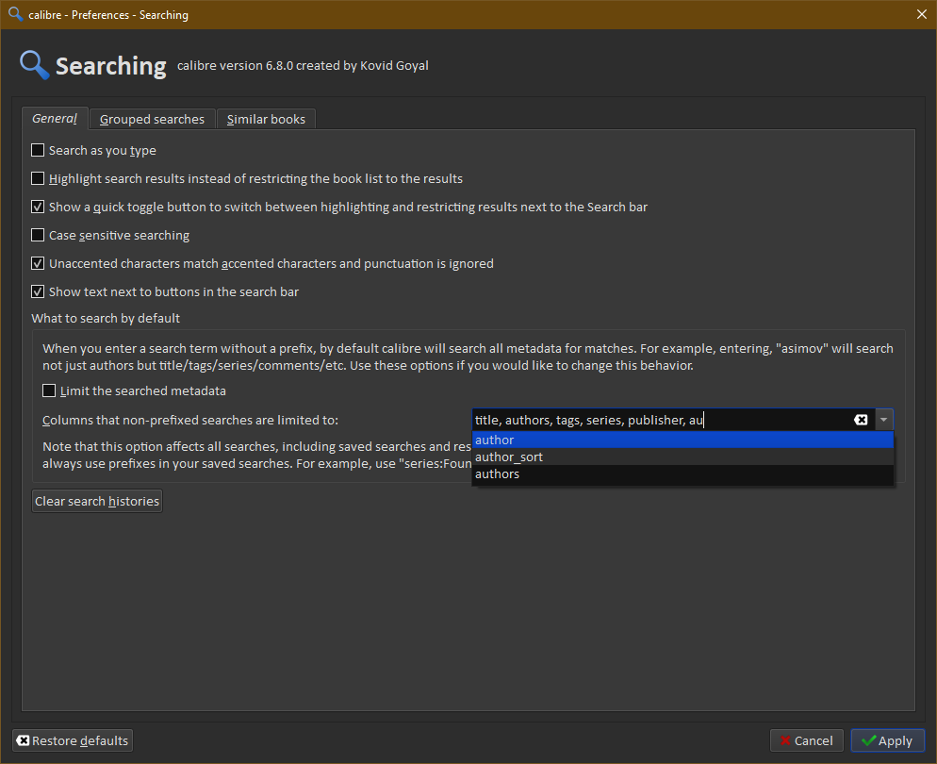Screen dimensions: 937x764
Task: Uncheck Show a quick toggle button option
Action: [x=38, y=207]
